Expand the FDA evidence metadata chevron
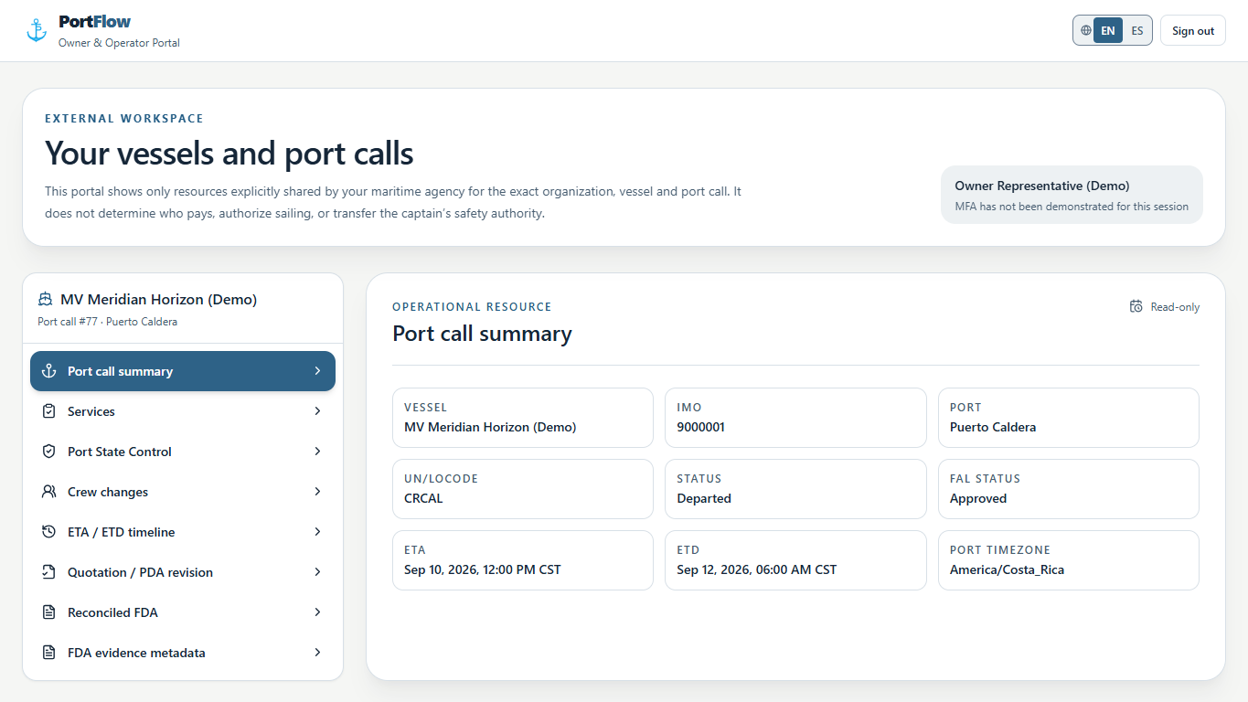 317,653
